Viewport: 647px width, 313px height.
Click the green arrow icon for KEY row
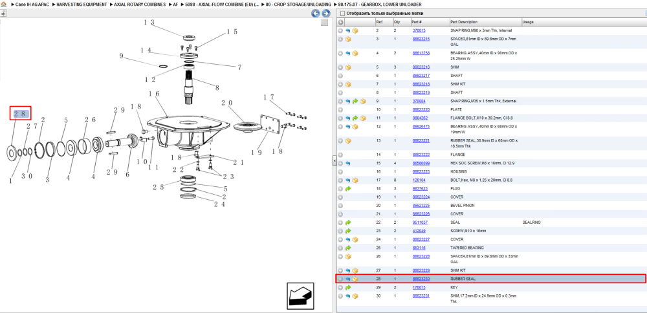(x=348, y=287)
